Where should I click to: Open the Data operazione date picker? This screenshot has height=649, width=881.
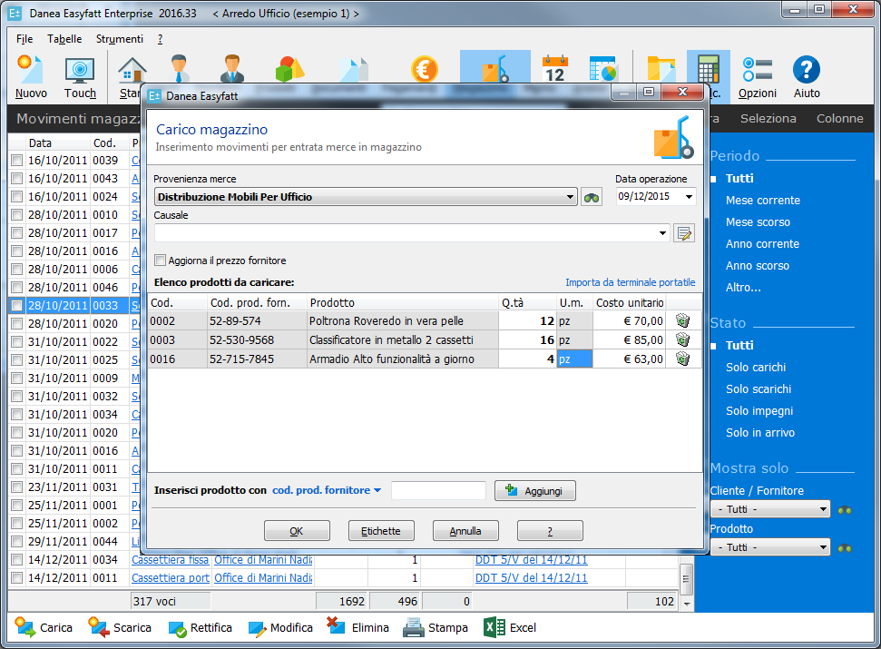click(x=690, y=197)
